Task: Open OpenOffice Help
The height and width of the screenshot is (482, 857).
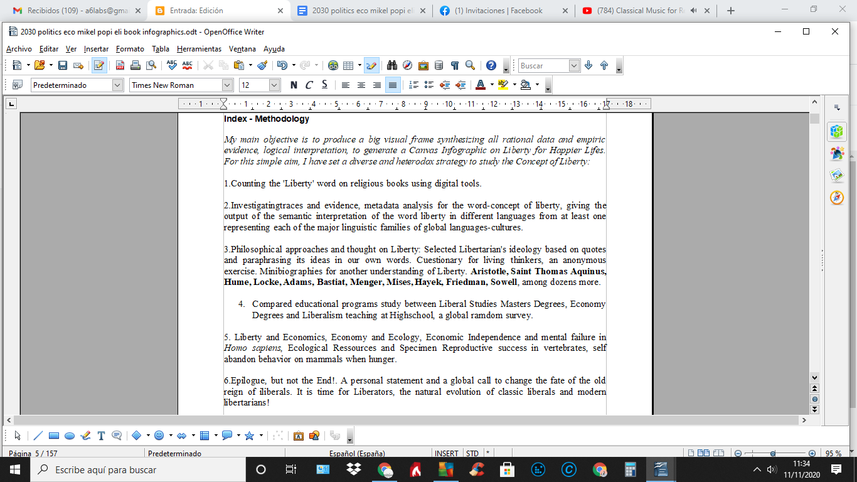Action: tap(491, 65)
